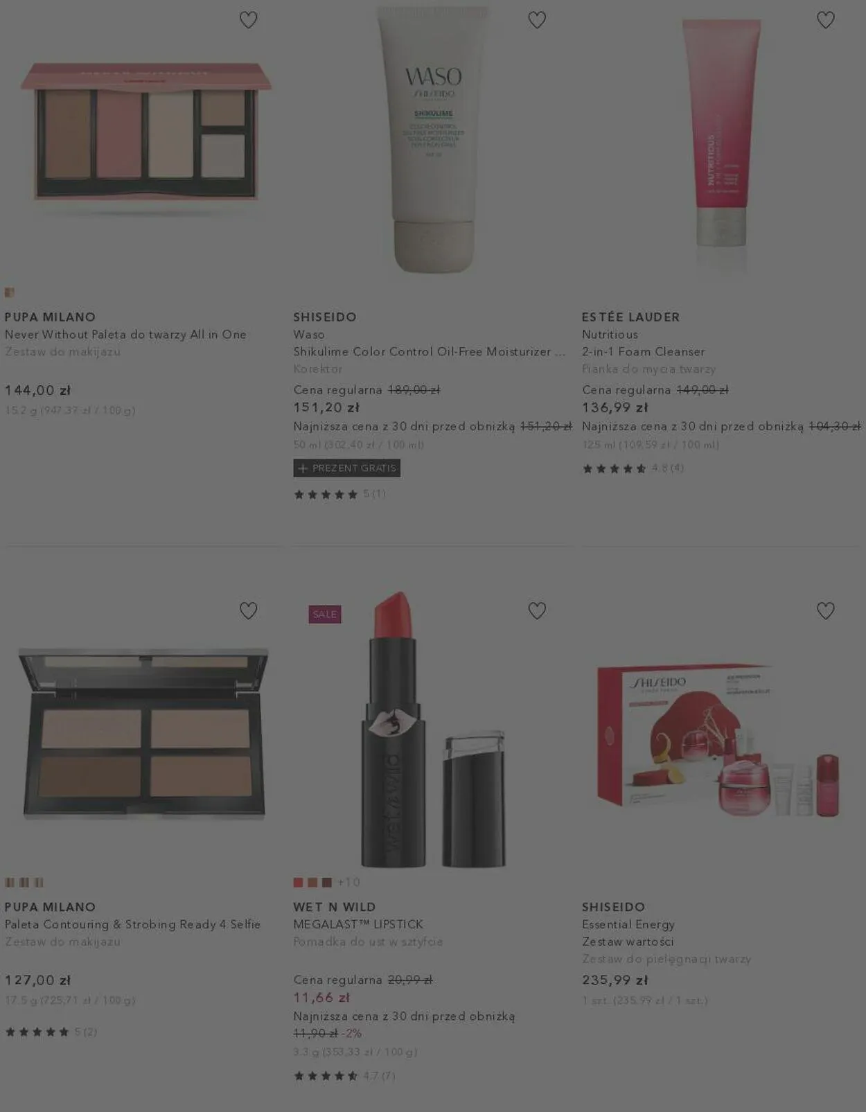Click the plus icon on Prezent Gratis badge
The width and height of the screenshot is (866, 1112).
[x=303, y=468]
